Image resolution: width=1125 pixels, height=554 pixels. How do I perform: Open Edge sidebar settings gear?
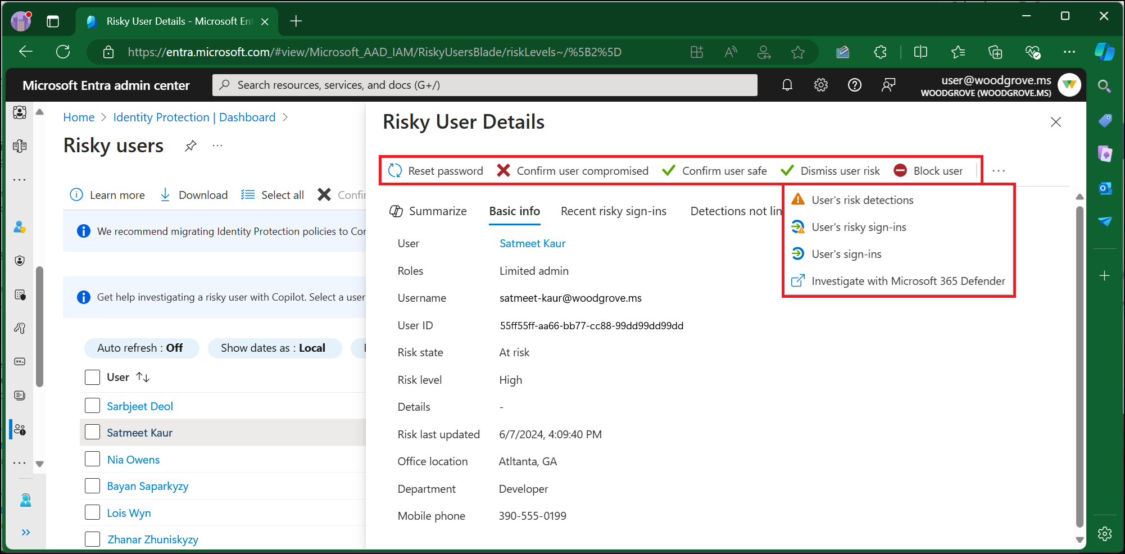[1105, 534]
